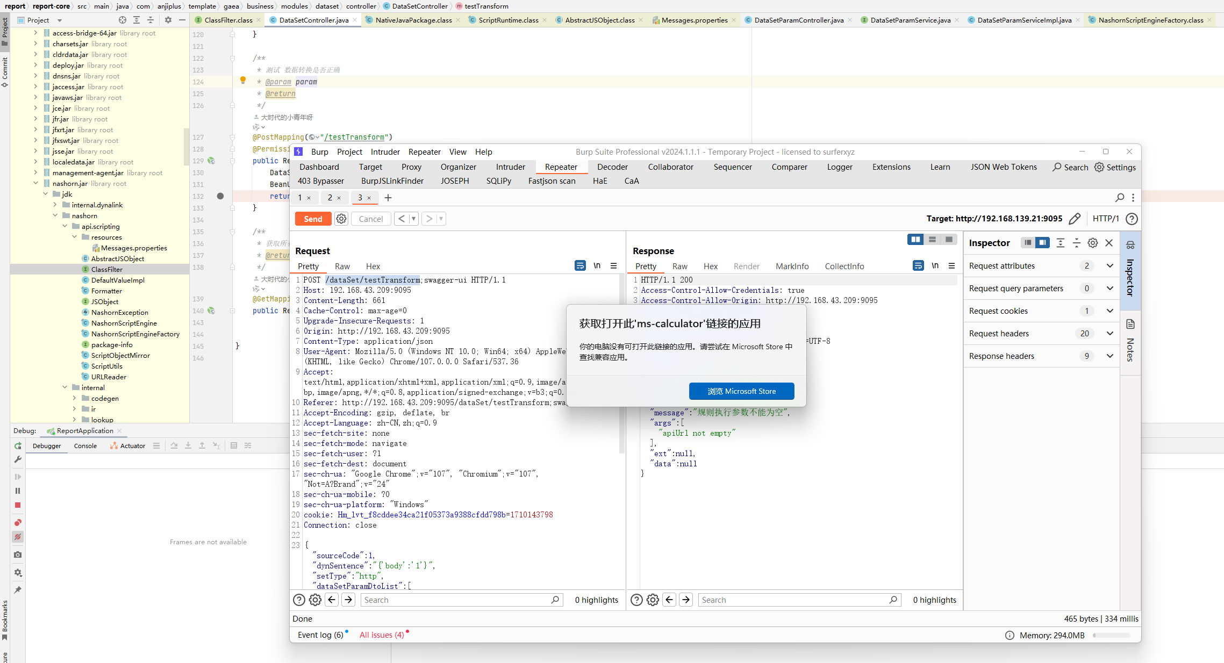Toggle request non-printable chars \n button

click(597, 265)
